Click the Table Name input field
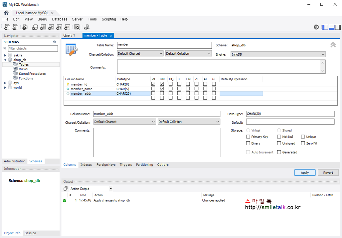 point(164,45)
